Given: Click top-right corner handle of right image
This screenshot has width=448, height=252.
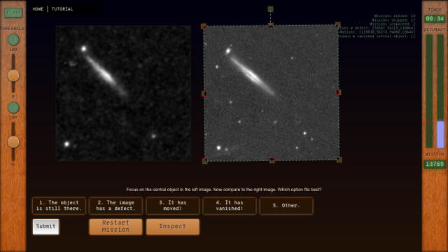Looking at the screenshot, I should [x=337, y=25].
